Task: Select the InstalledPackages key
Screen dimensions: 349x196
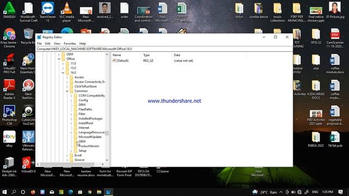Action: pyautogui.click(x=91, y=119)
